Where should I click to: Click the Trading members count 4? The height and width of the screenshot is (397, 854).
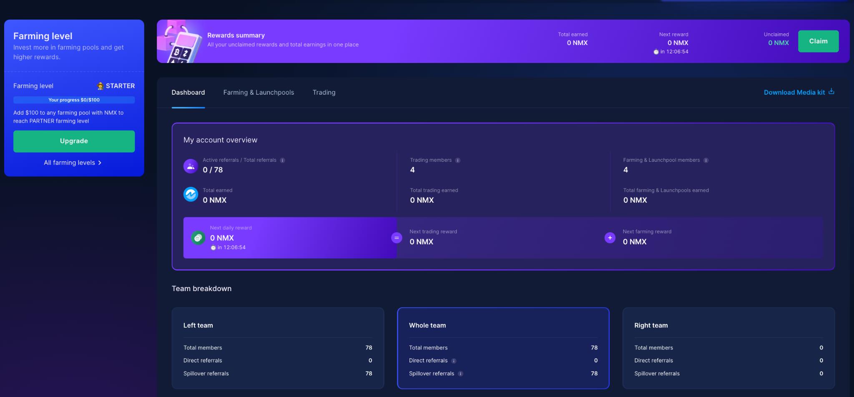(x=412, y=170)
